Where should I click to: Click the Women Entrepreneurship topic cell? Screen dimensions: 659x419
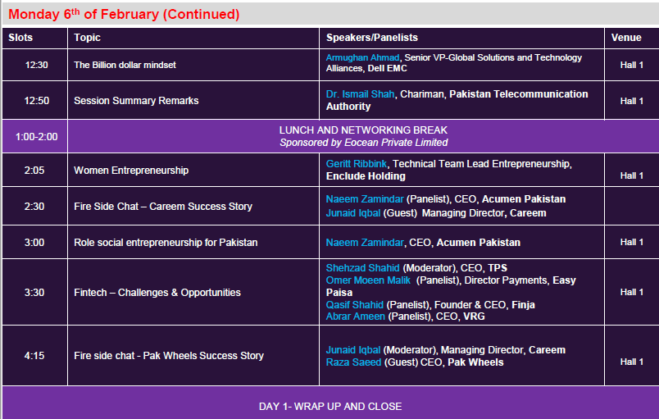[x=131, y=171]
